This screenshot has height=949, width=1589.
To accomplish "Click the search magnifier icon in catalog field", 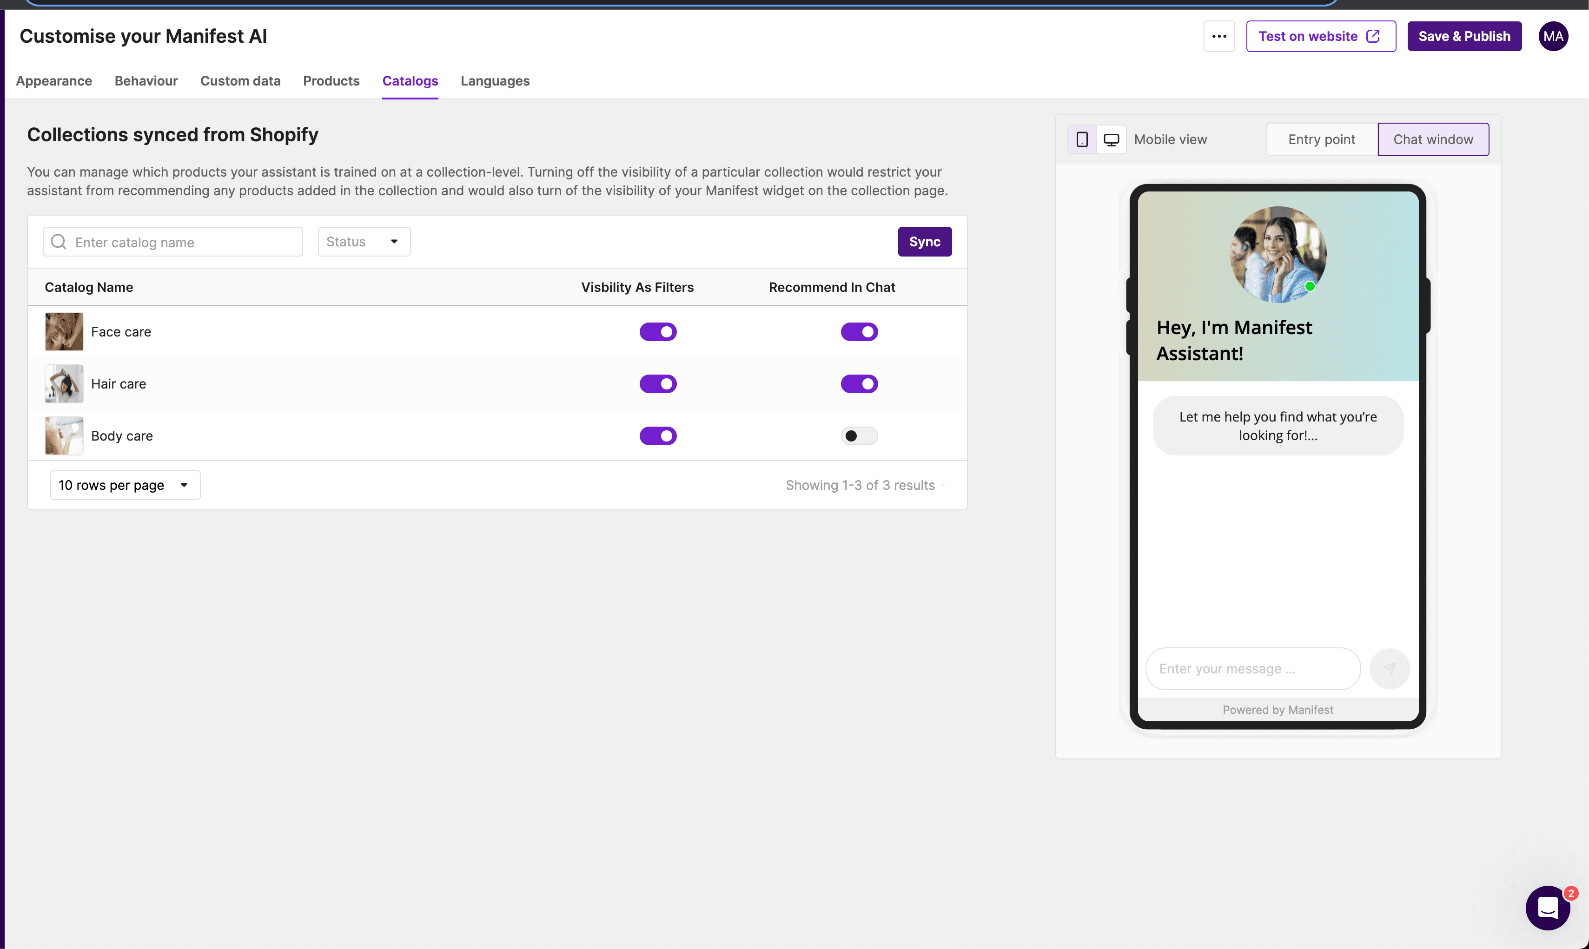I will click(58, 242).
